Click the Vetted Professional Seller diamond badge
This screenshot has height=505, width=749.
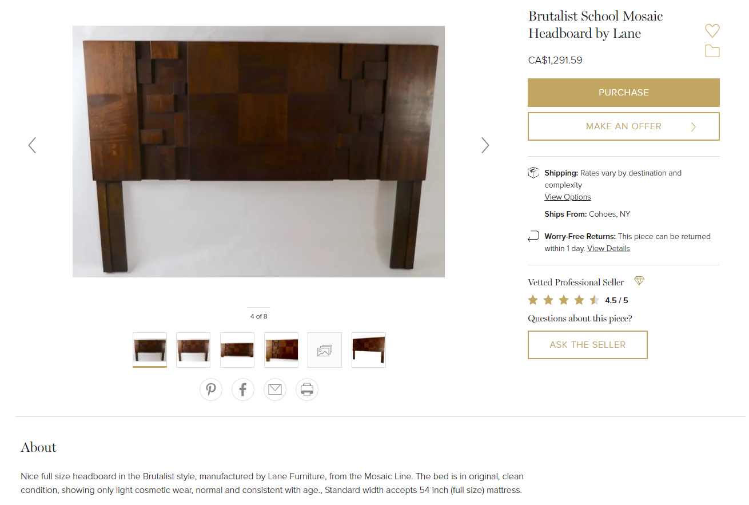[639, 281]
